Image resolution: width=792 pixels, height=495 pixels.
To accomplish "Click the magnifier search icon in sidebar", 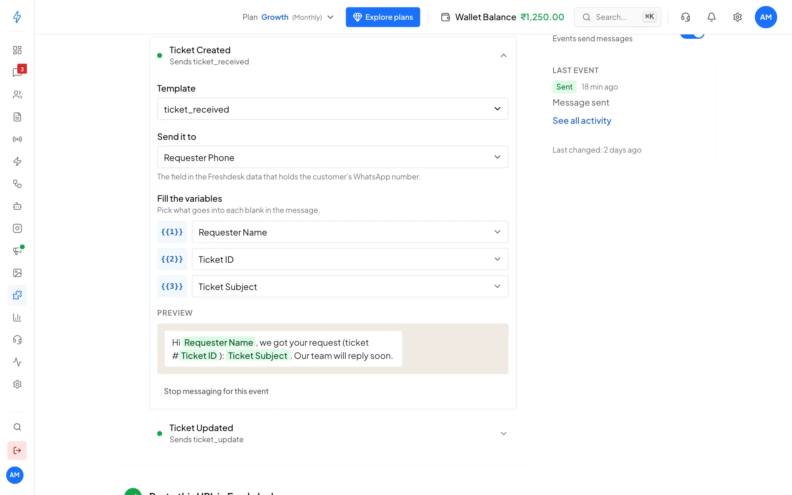I will 17,427.
